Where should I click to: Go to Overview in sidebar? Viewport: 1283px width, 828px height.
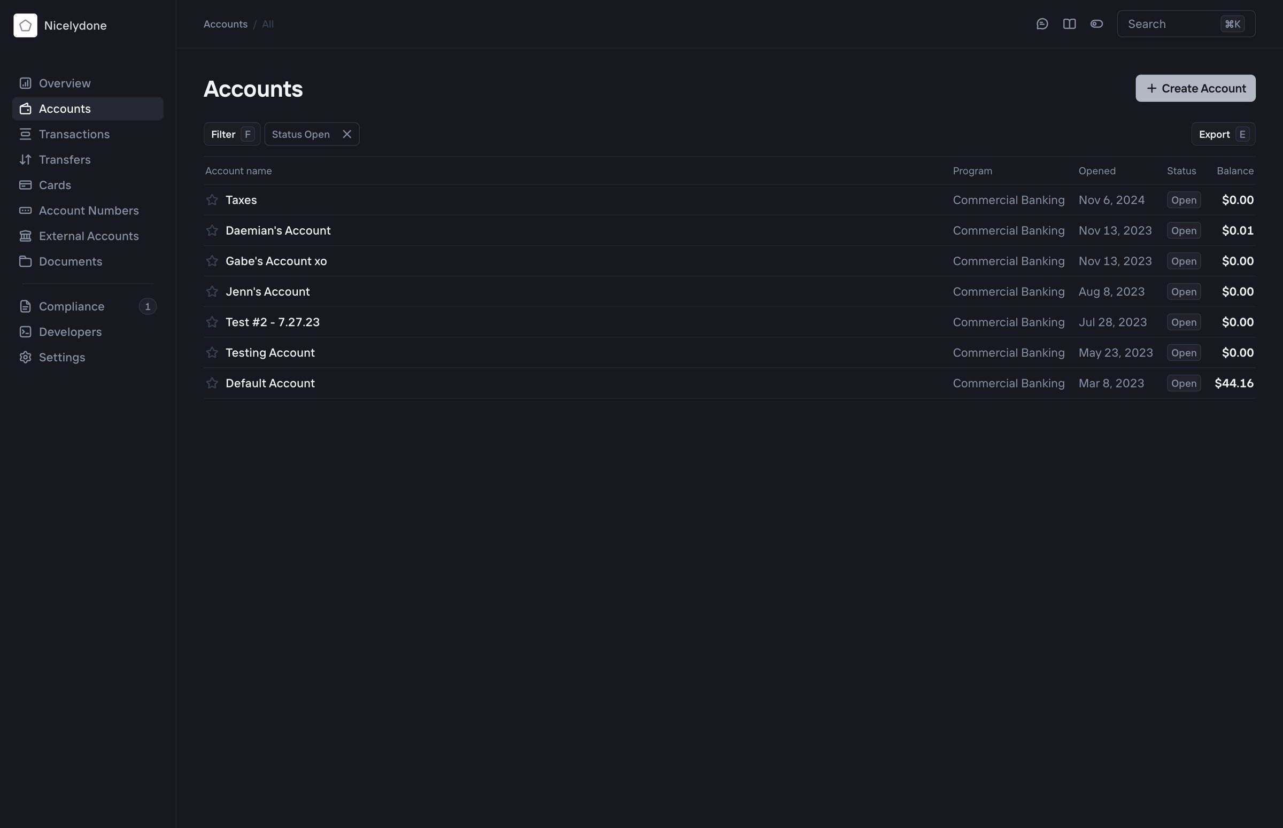tap(88, 83)
